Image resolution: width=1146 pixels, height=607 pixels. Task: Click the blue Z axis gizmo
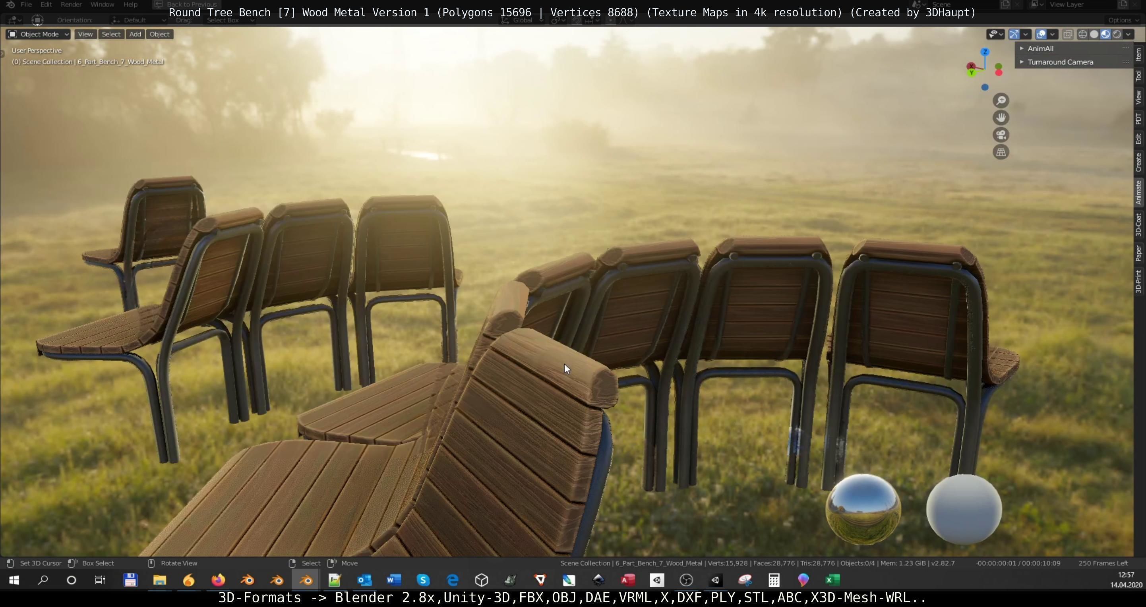coord(985,52)
